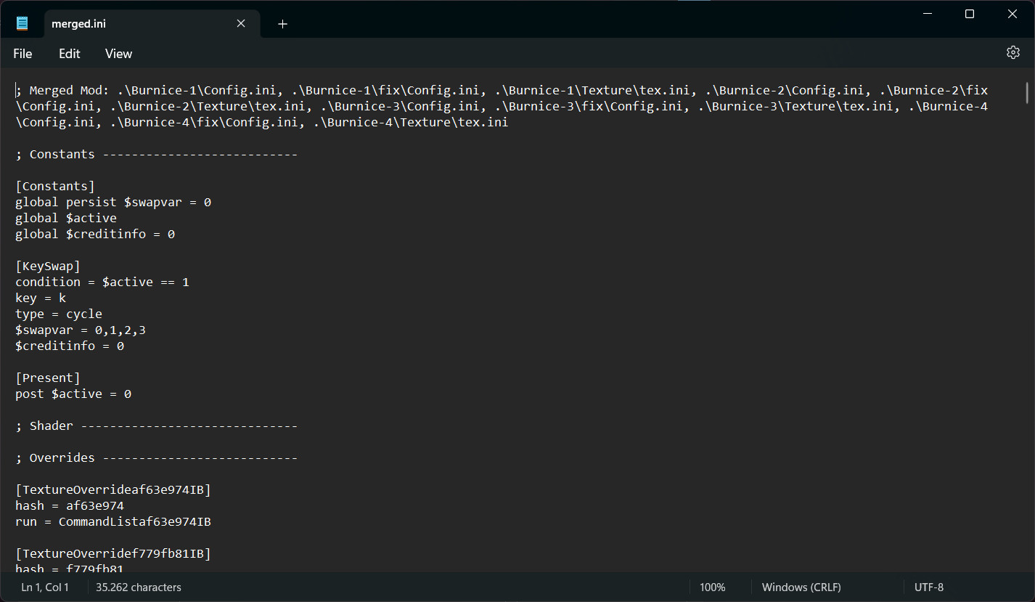Viewport: 1035px width, 602px height.
Task: Click the Ln 1, Col 1 position indicator
Action: click(x=45, y=587)
